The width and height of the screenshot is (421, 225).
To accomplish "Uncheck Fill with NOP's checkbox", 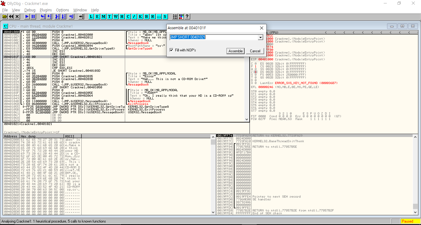I will pos(172,50).
